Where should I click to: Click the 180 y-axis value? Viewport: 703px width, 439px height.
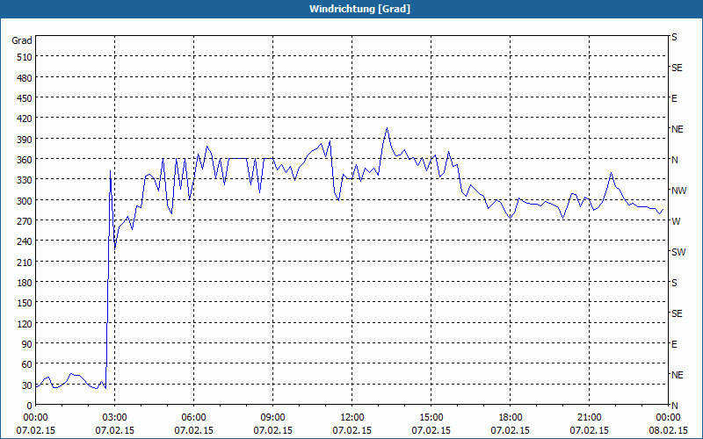[x=25, y=283]
